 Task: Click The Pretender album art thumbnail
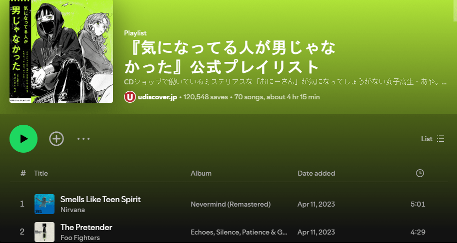(44, 232)
